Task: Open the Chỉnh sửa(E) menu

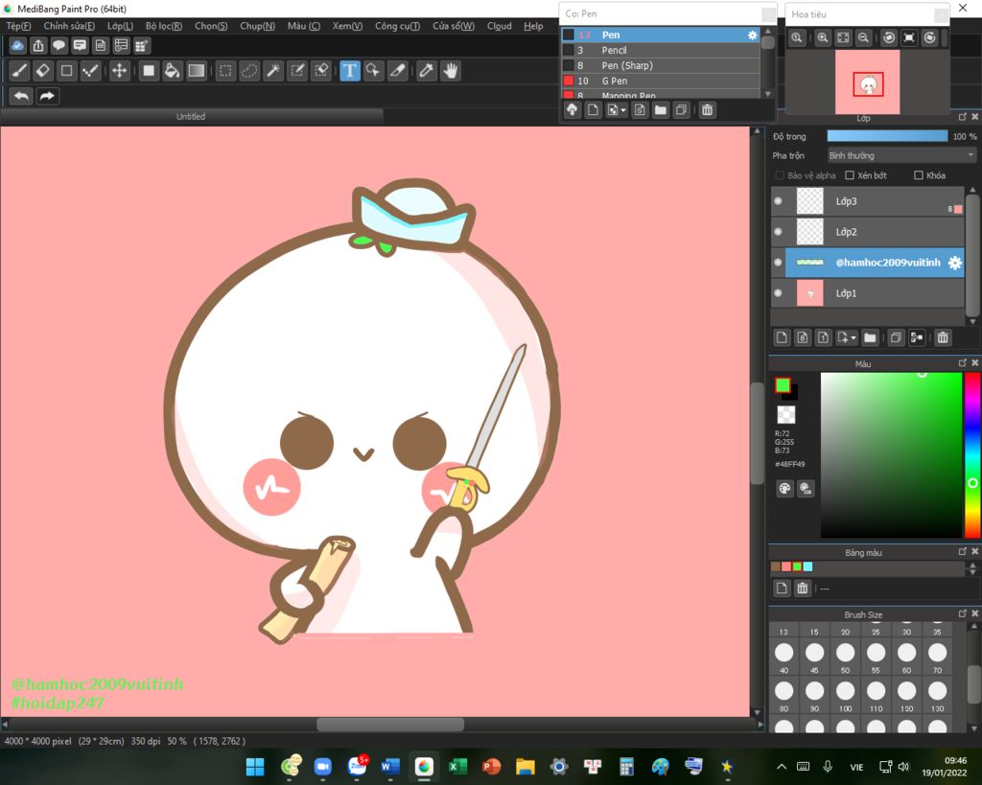Action: point(69,26)
